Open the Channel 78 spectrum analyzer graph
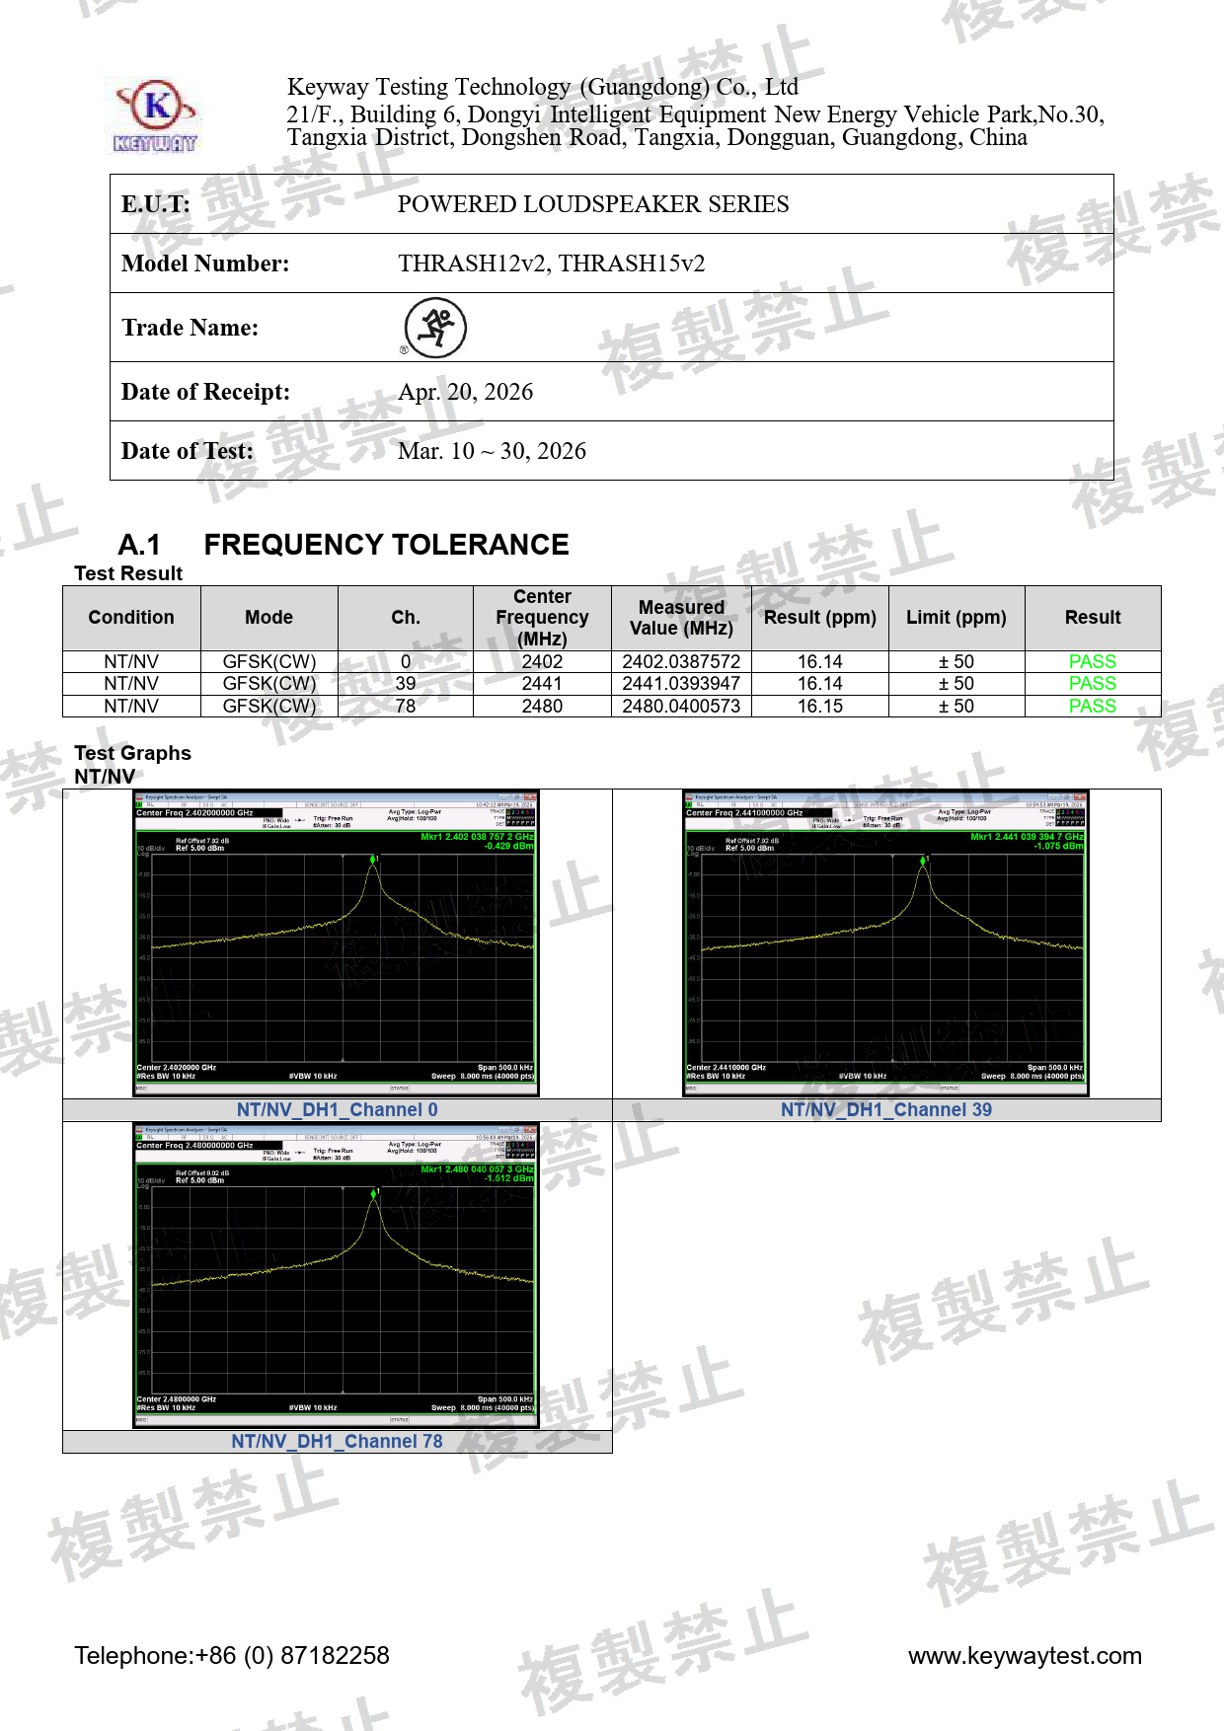 tap(337, 1275)
